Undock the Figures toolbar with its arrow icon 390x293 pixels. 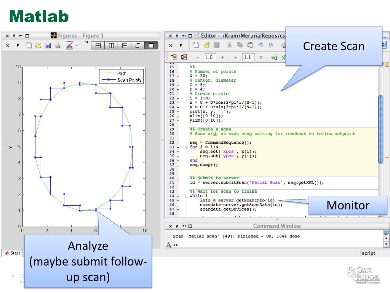(x=18, y=46)
